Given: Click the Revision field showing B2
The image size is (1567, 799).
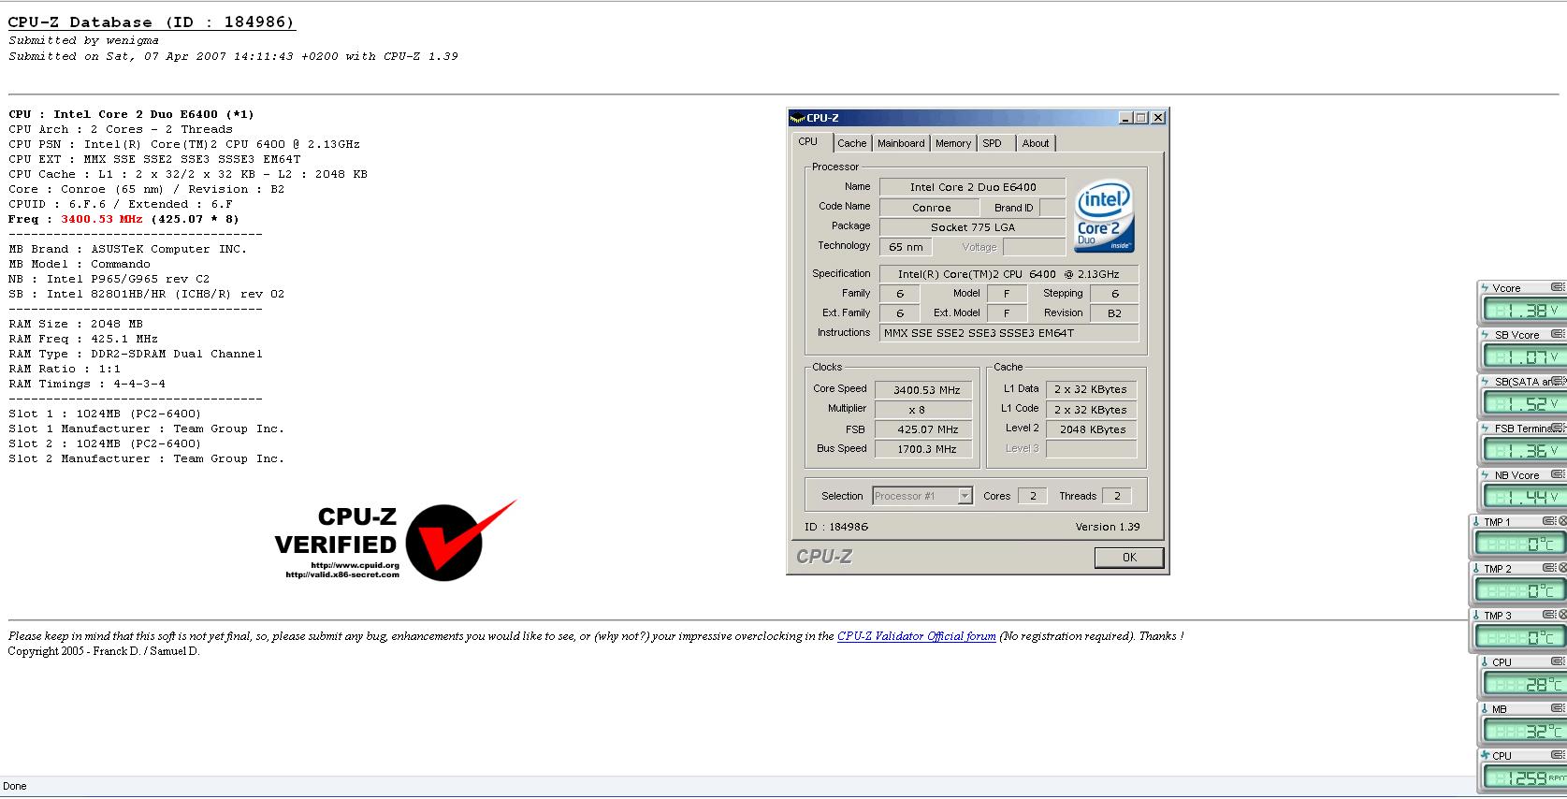Looking at the screenshot, I should (1114, 313).
